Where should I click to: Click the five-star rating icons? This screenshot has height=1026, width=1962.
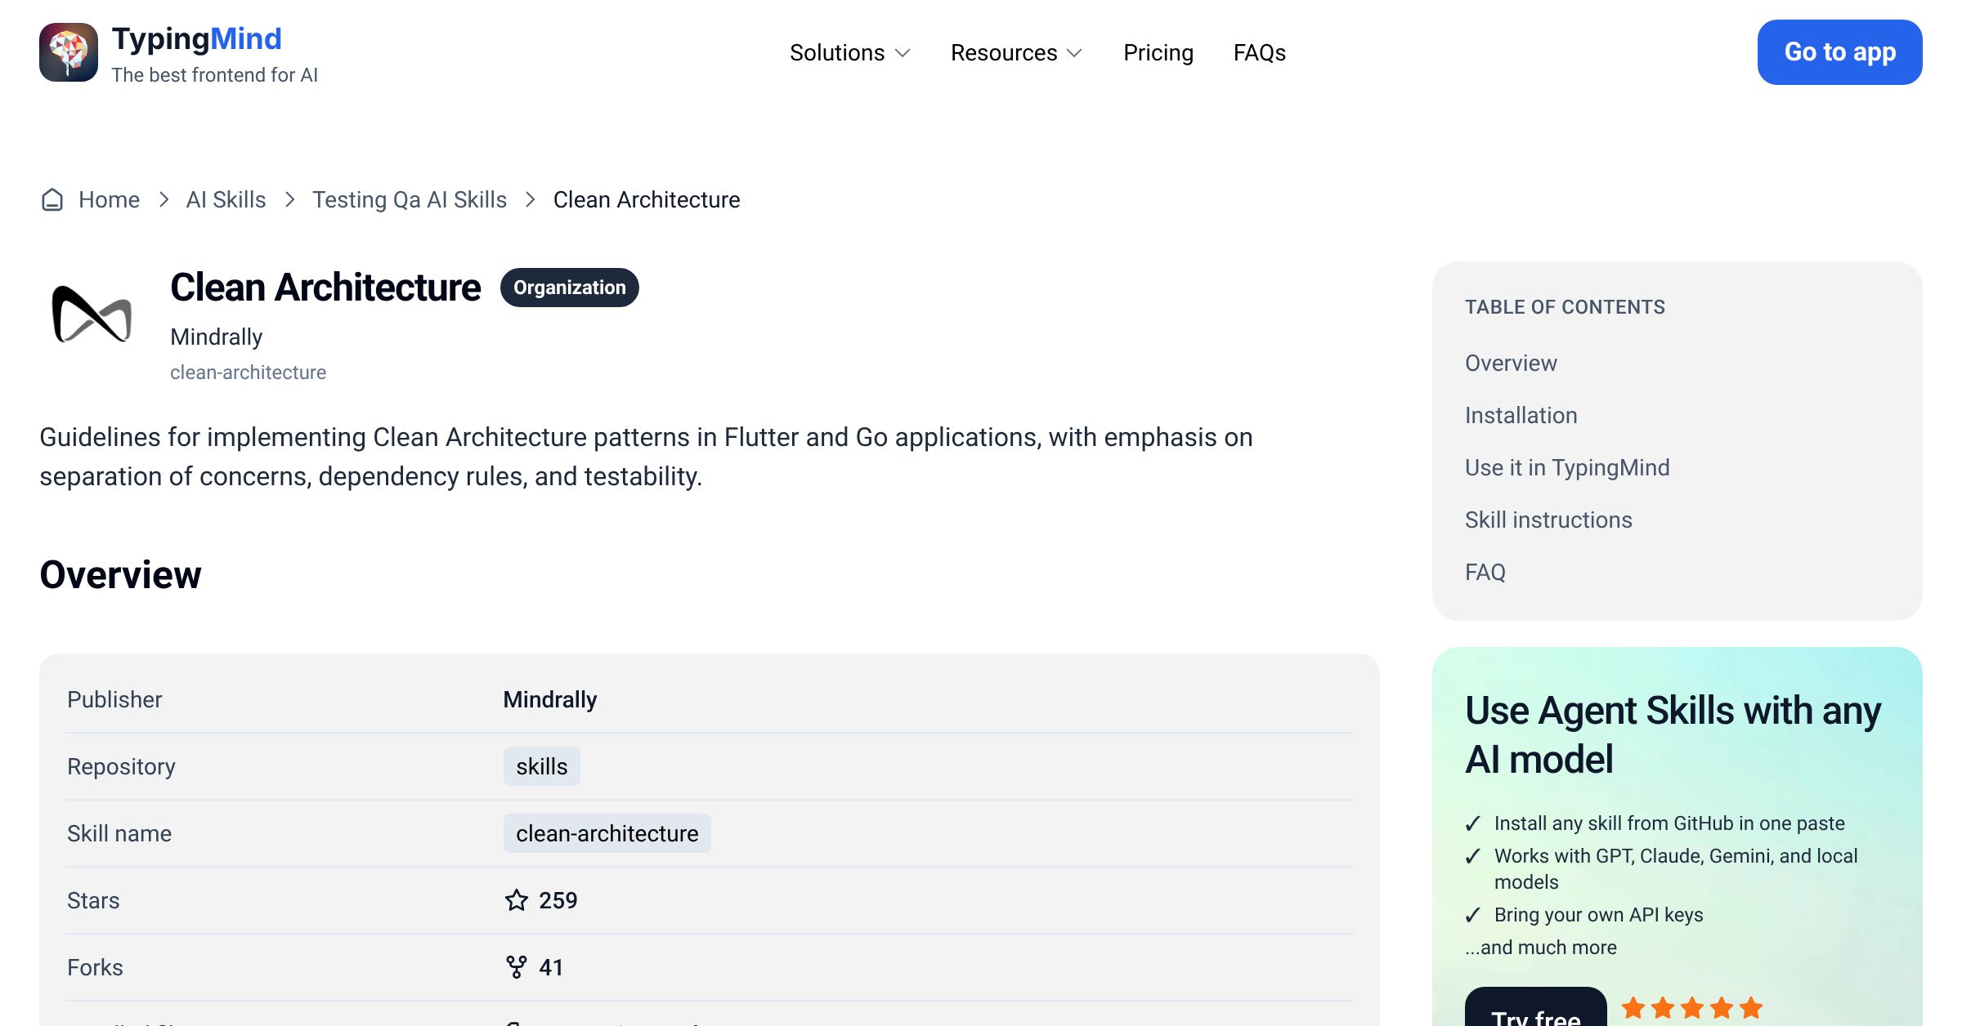[1692, 1008]
